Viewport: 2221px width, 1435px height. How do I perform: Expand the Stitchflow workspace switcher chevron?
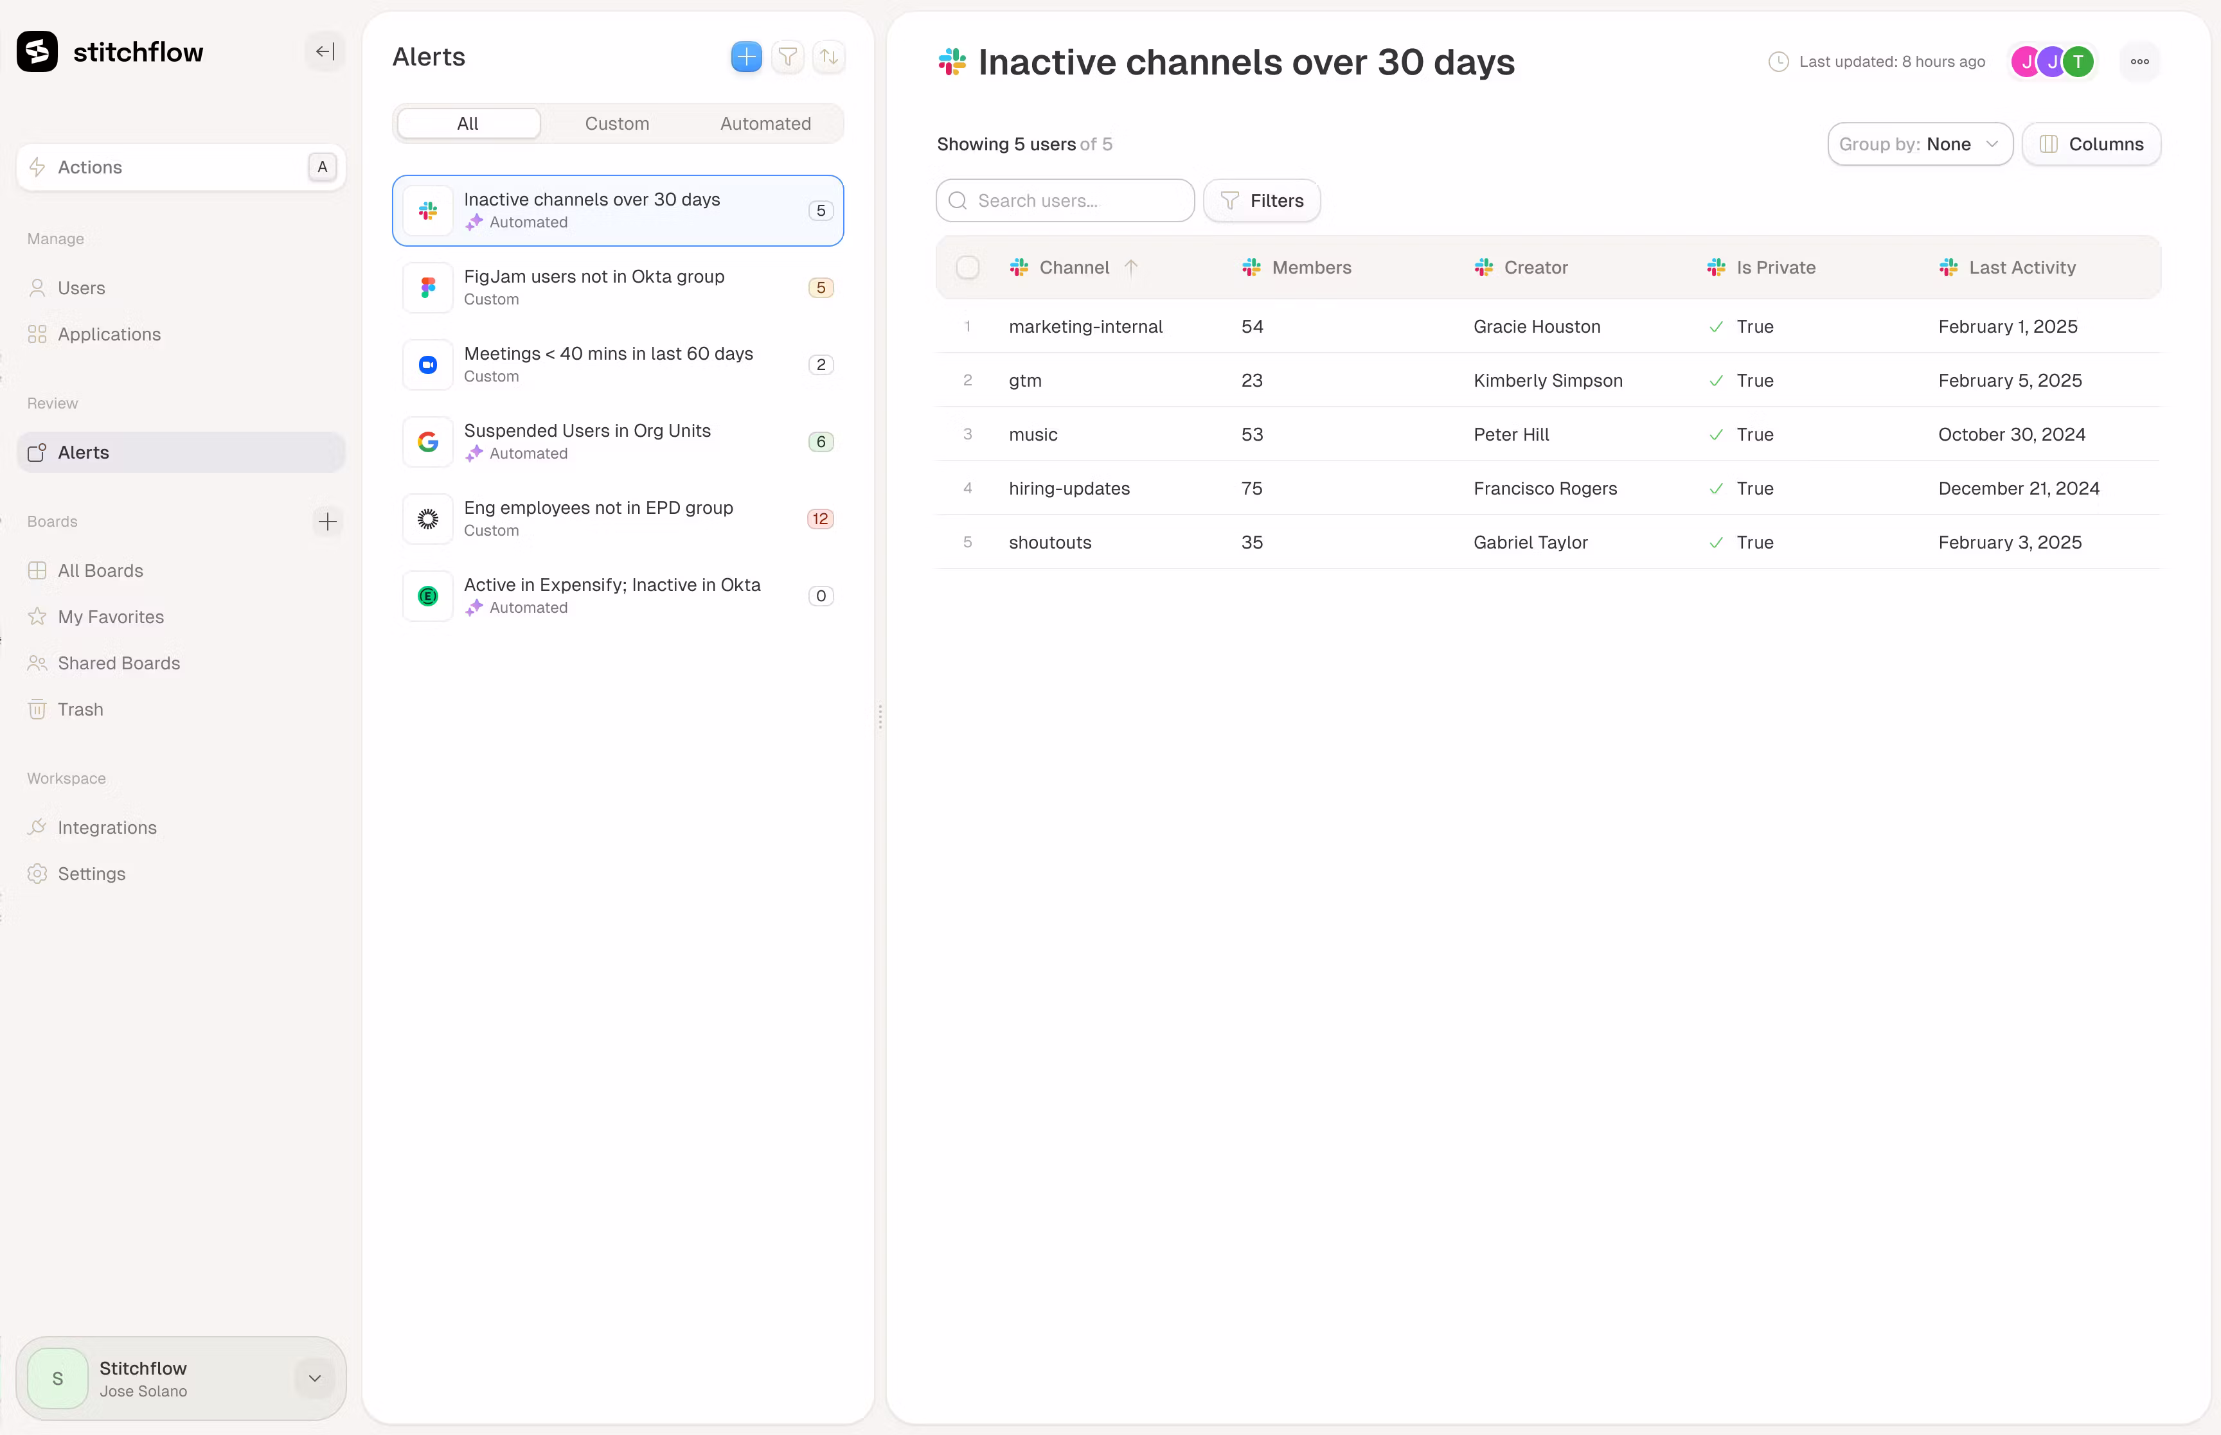(315, 1378)
